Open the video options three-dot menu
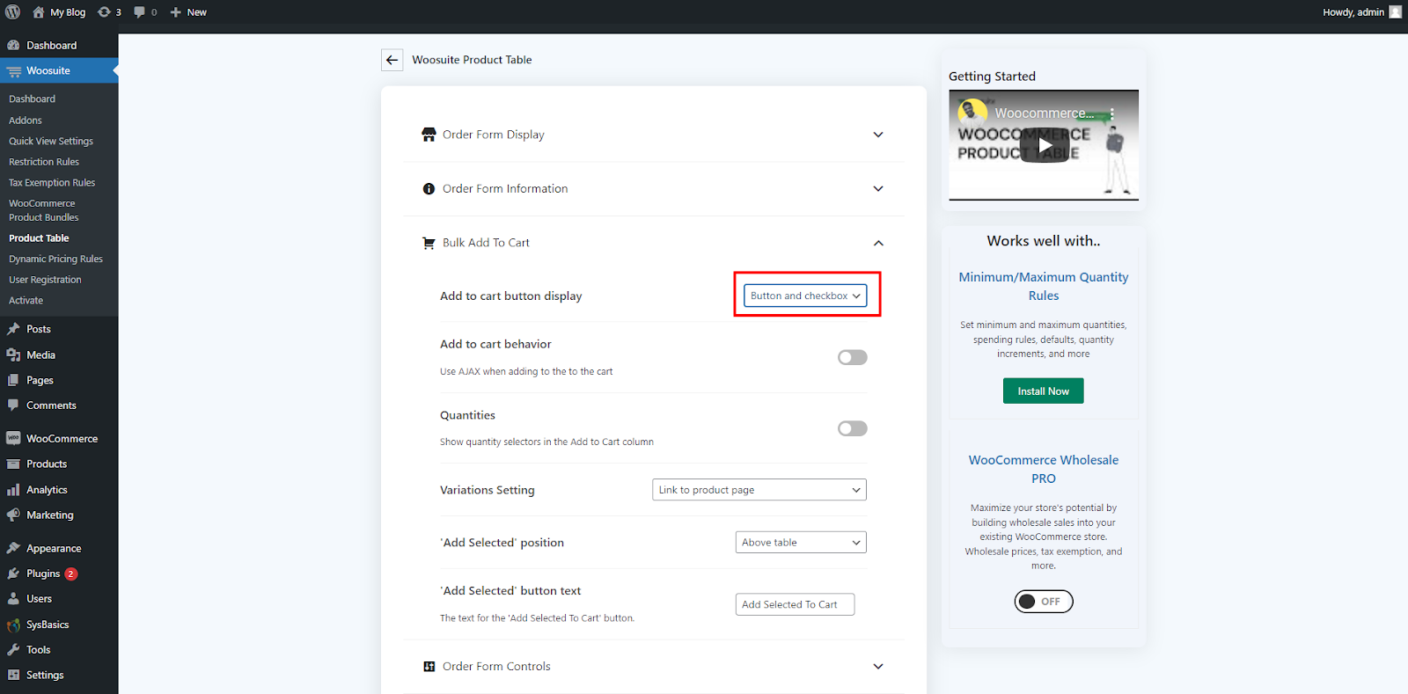 pyautogui.click(x=1112, y=113)
